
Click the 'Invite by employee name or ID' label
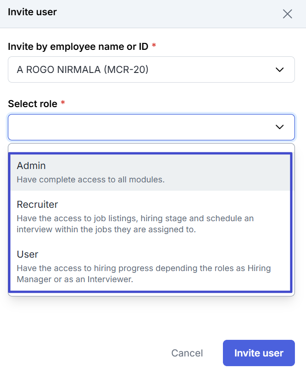click(x=78, y=47)
